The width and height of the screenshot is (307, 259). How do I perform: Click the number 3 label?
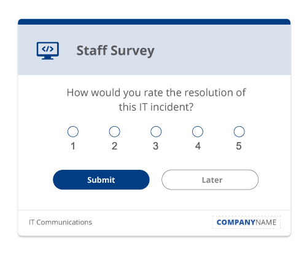pos(156,146)
